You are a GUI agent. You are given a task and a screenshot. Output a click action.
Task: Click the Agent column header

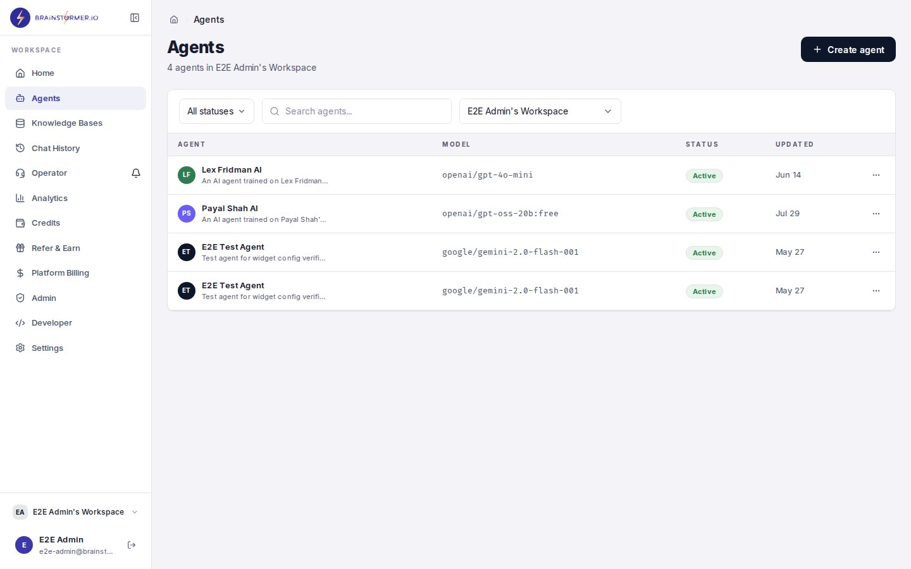[192, 144]
